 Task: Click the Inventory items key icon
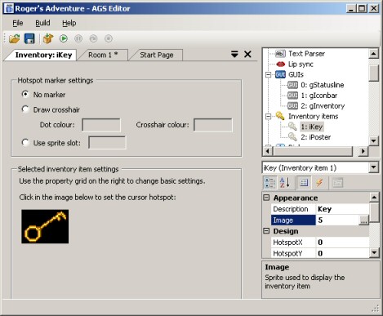point(280,116)
